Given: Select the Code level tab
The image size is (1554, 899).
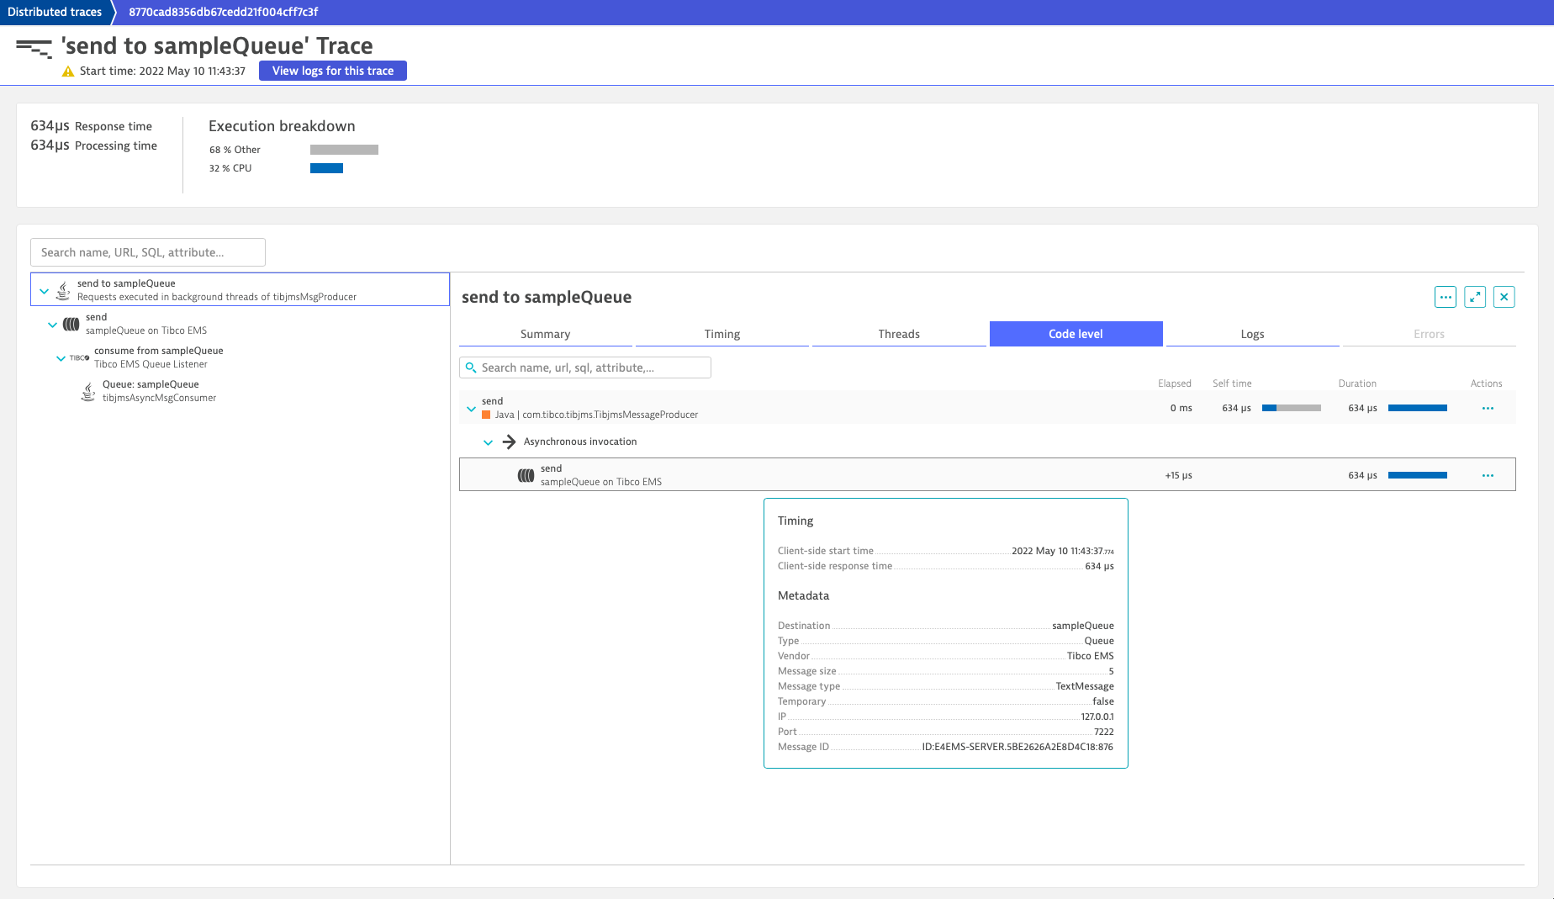Looking at the screenshot, I should tap(1076, 334).
